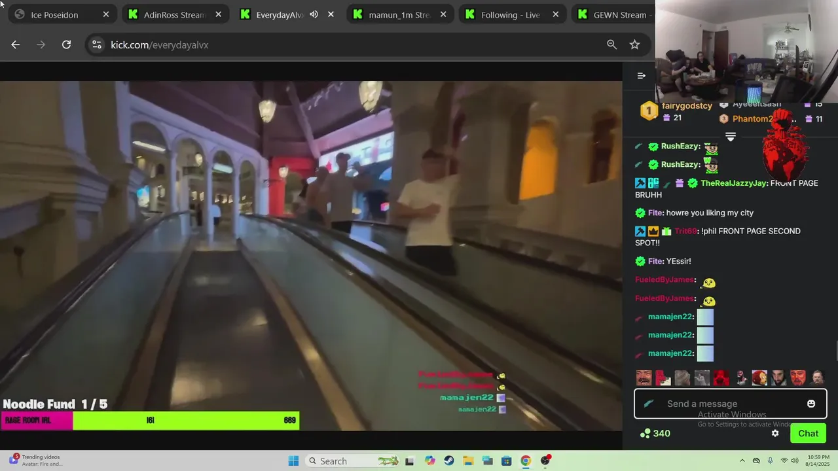Insert the first quick emote in row
This screenshot has height=471, width=838.
click(644, 378)
